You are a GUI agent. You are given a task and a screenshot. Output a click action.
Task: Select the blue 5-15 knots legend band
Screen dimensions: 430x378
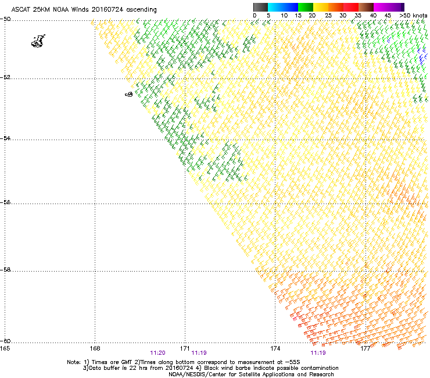click(x=283, y=7)
